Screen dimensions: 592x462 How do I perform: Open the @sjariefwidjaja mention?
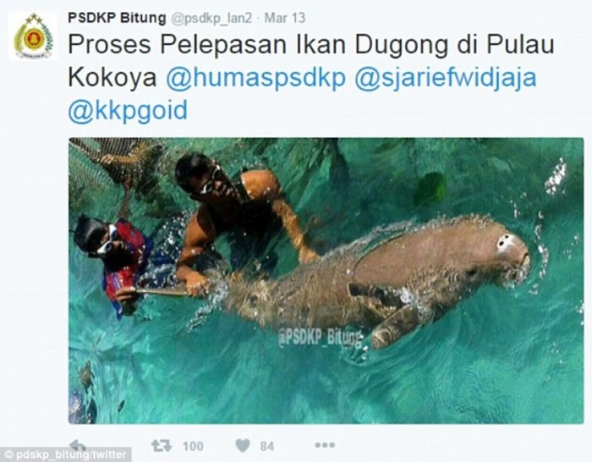(446, 78)
